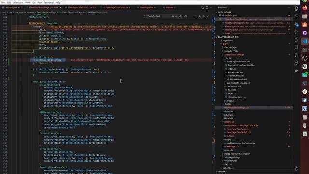Expand replace mode in find widget
Image resolution: width=309 pixels, height=174 pixels.
point(145,16)
